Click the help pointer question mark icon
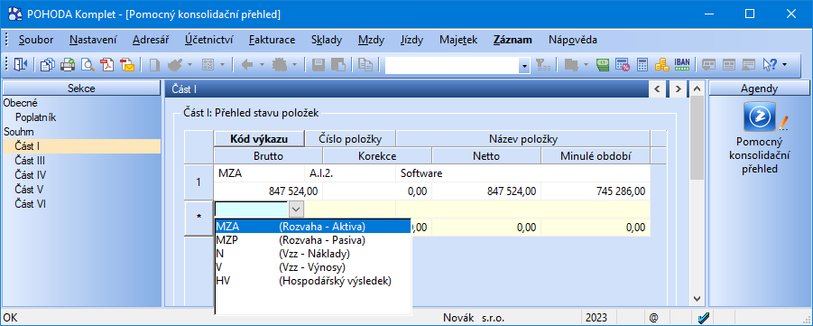Viewport: 813px width, 326px height. coord(770,64)
